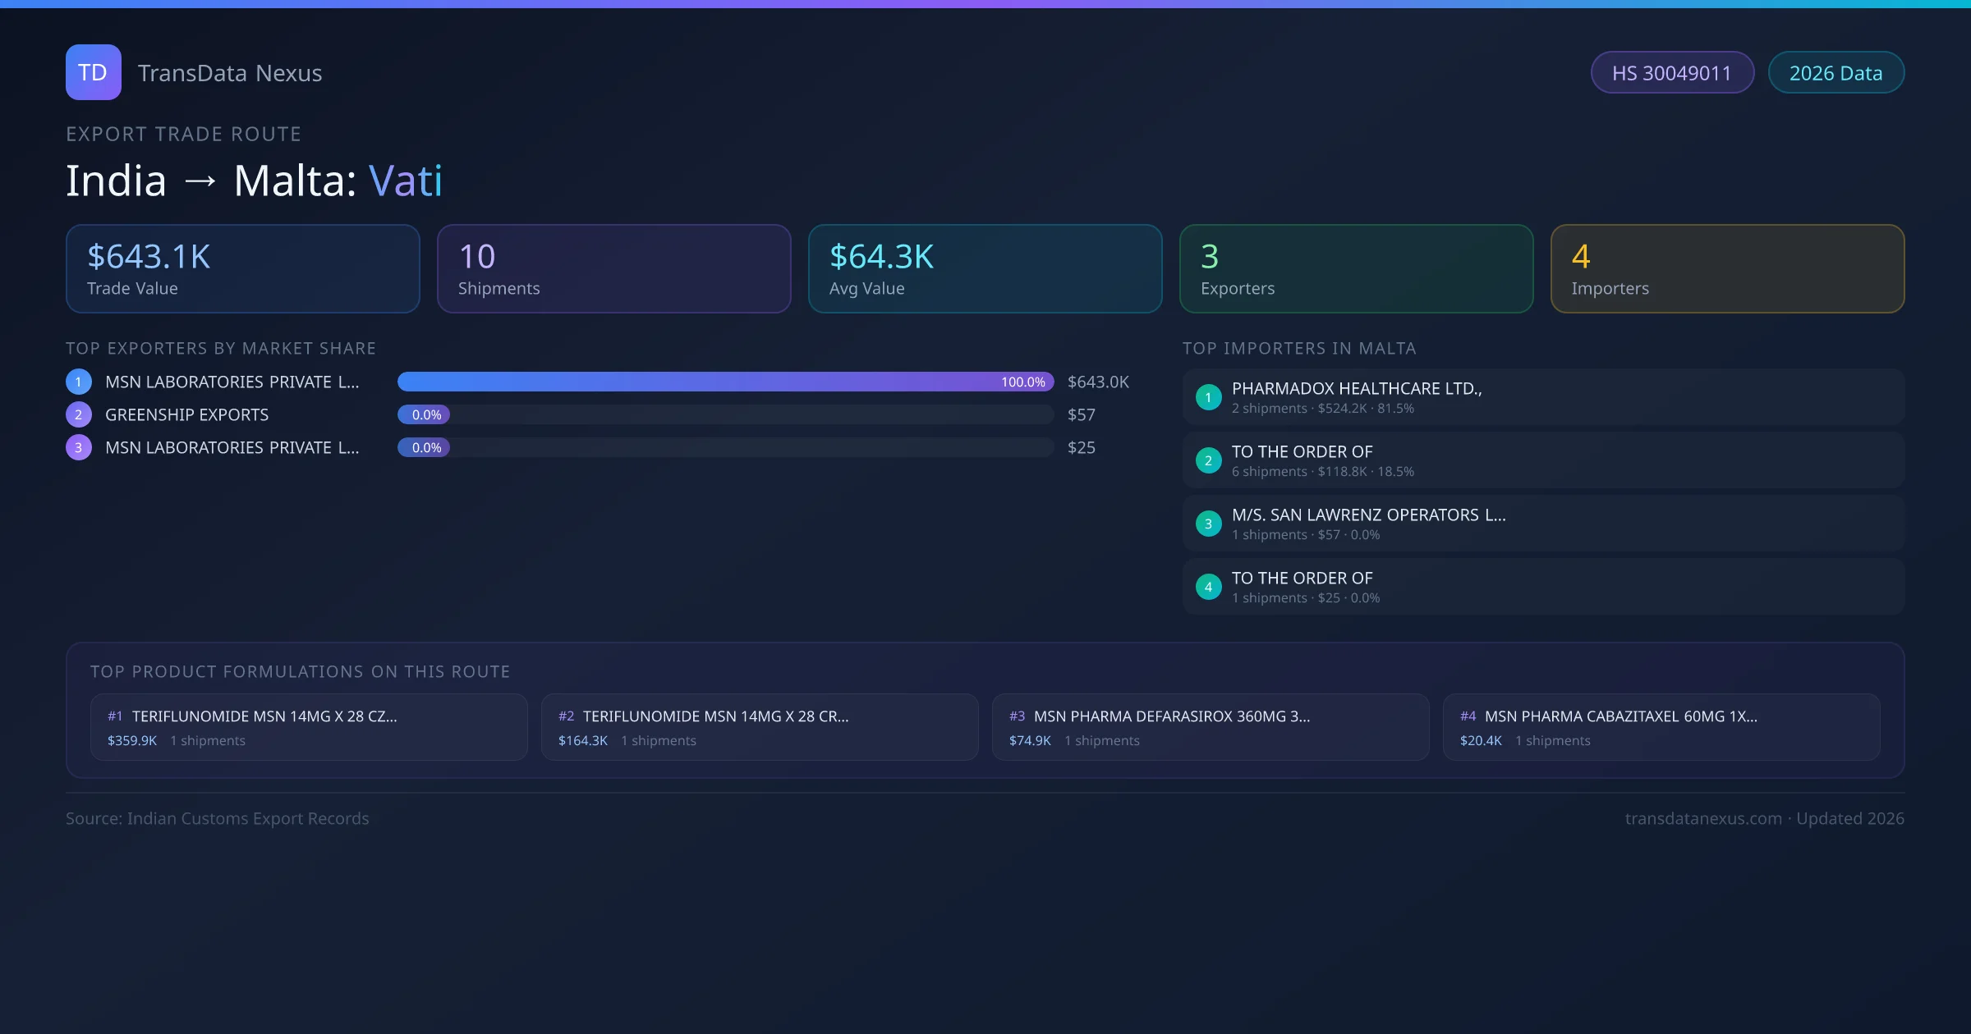This screenshot has width=1971, height=1034.
Task: Select the $643.1K Trade Value card
Action: pyautogui.click(x=242, y=268)
